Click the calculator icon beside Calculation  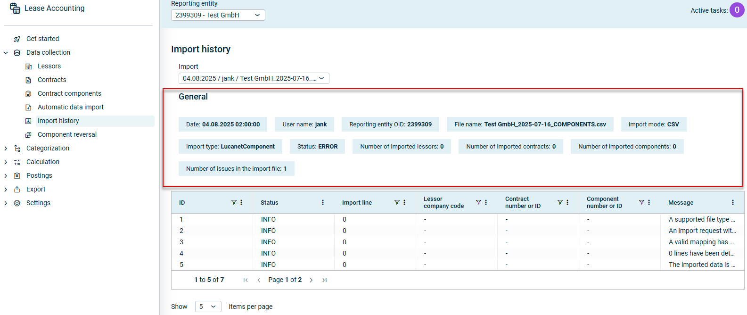click(x=17, y=162)
